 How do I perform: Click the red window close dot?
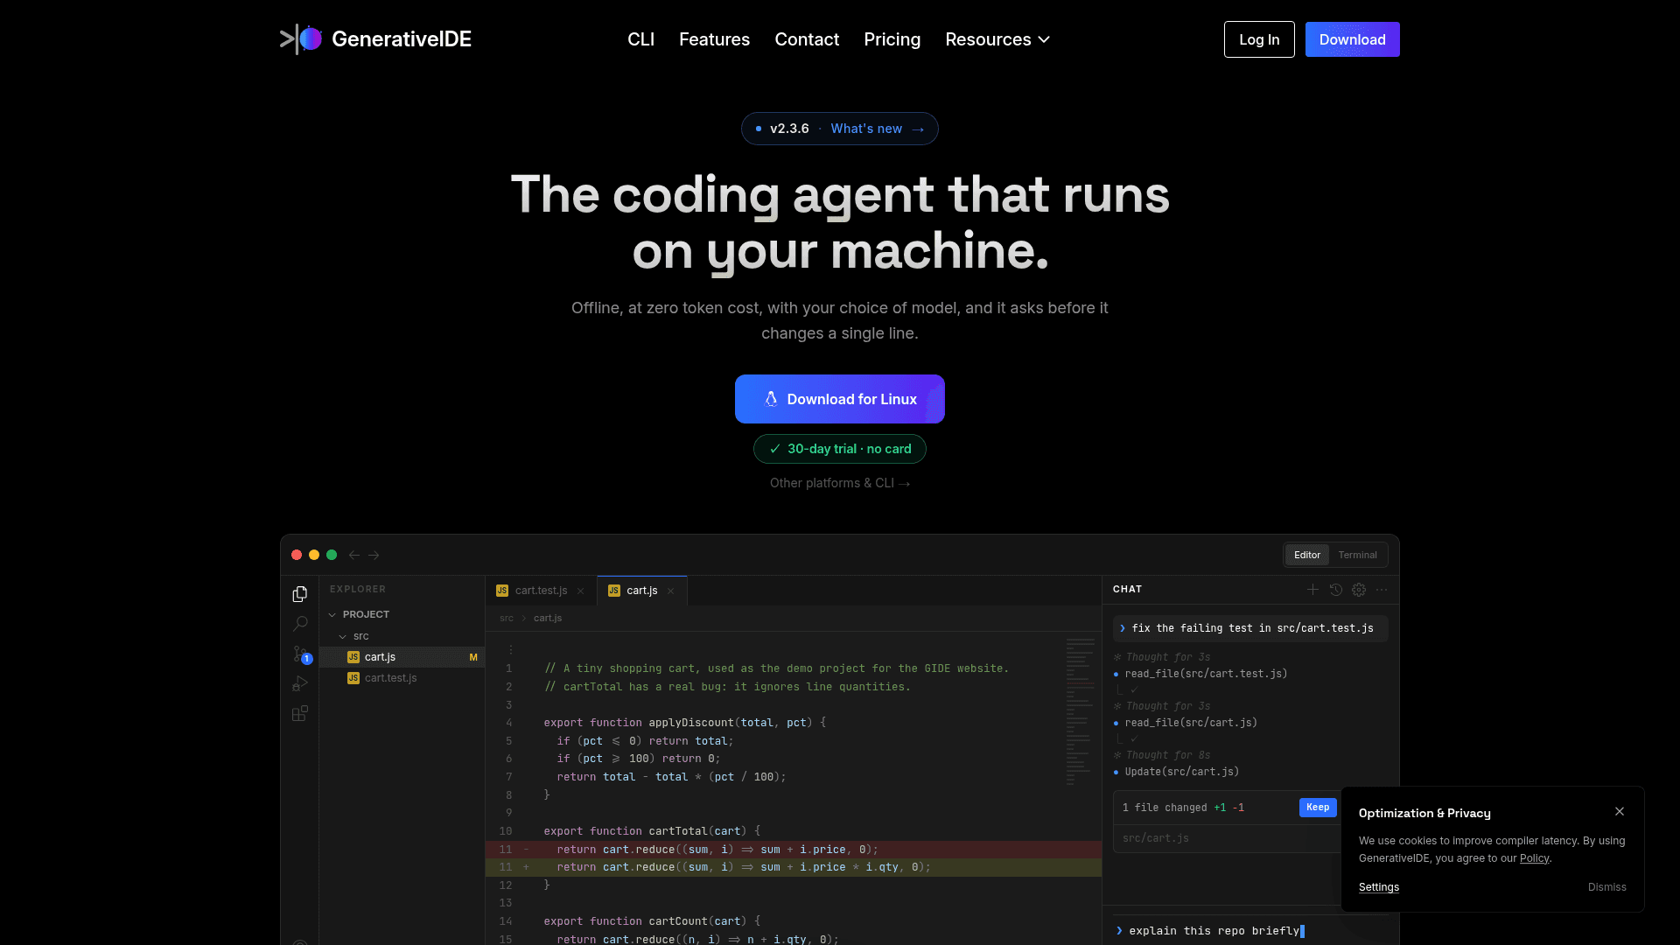297,555
